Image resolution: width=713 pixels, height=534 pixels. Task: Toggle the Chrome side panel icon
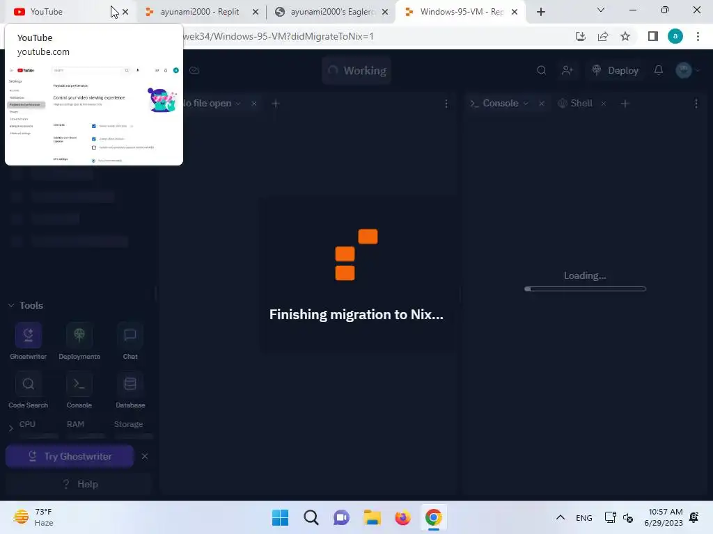[653, 36]
